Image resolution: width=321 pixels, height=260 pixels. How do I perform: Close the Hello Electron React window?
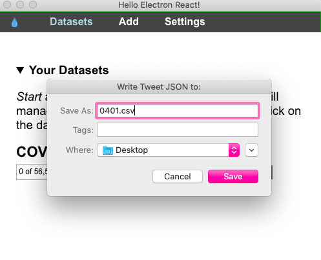tap(7, 5)
